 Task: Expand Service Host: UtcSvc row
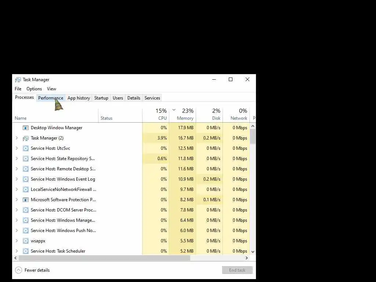(17, 148)
